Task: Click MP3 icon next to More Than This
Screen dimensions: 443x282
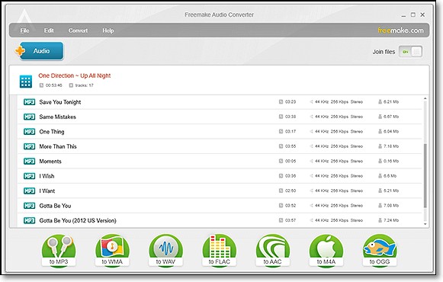Action: [30, 146]
